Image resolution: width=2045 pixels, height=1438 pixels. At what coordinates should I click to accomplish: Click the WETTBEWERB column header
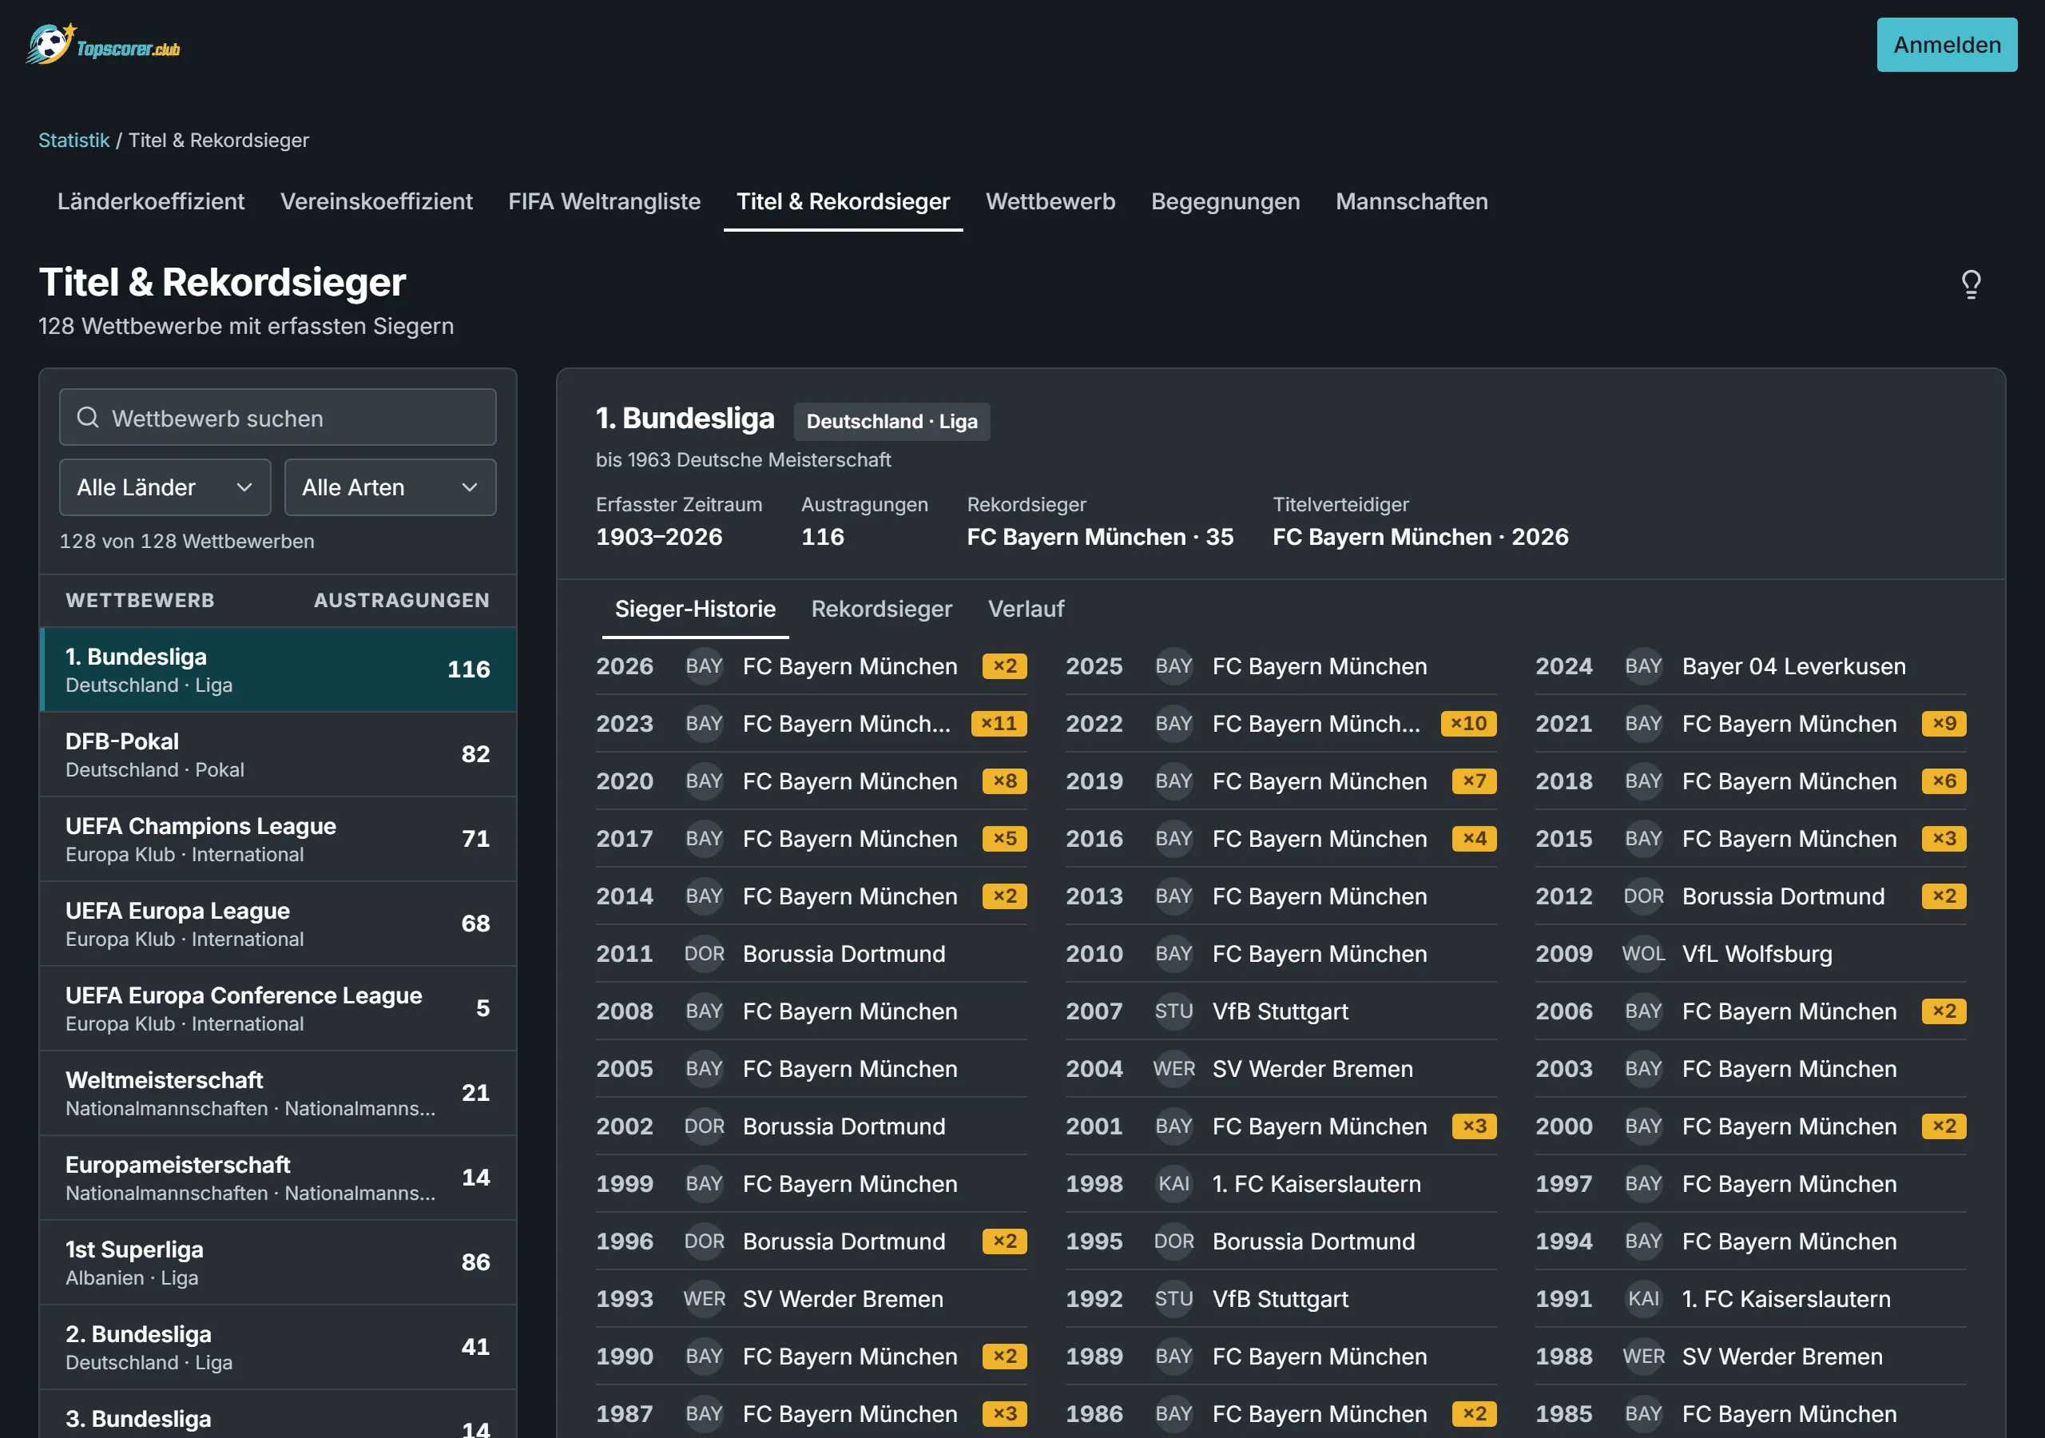point(140,601)
